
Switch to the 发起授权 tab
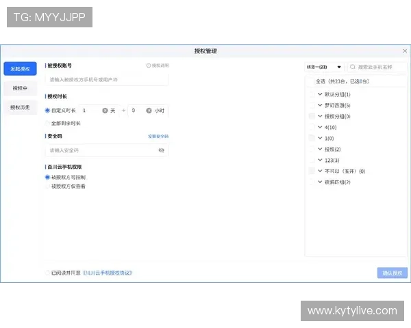[20, 69]
